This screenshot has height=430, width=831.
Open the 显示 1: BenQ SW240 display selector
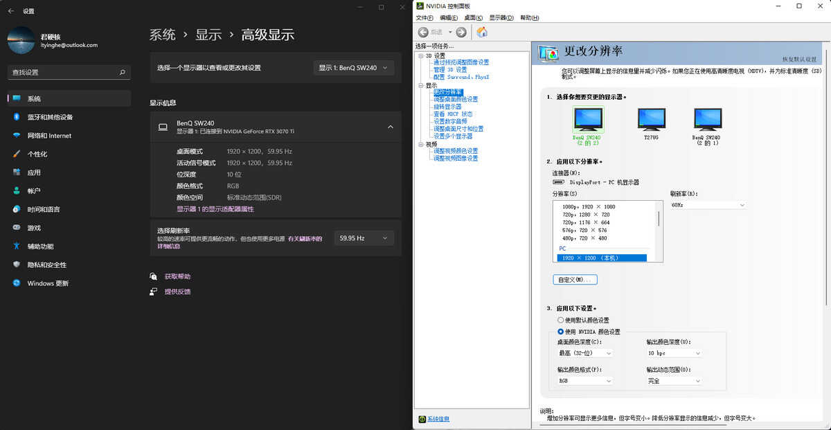coord(354,68)
